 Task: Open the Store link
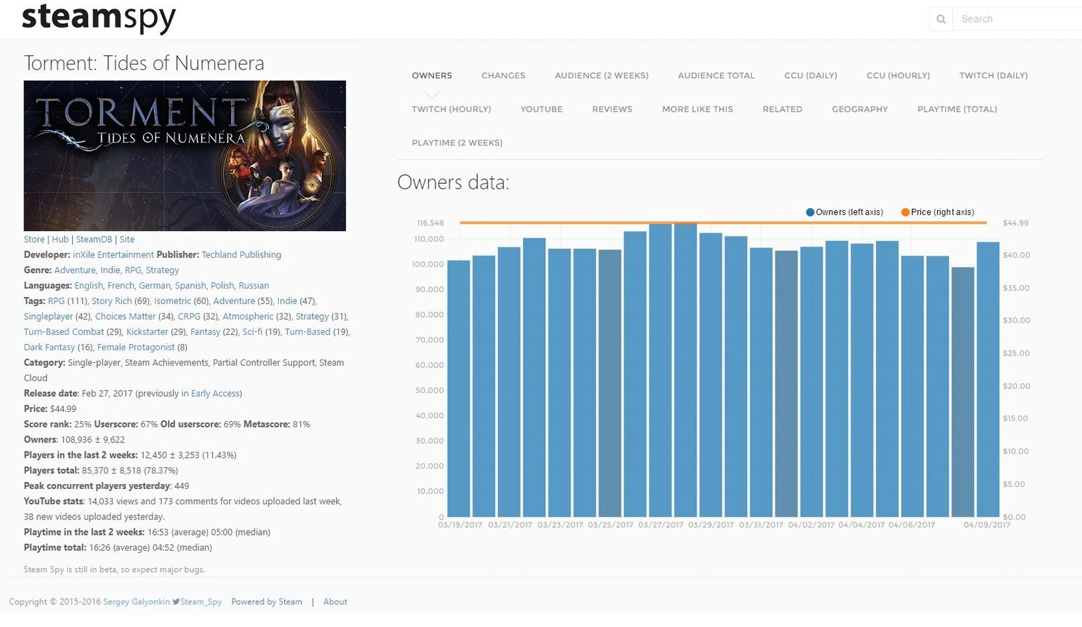coord(34,239)
